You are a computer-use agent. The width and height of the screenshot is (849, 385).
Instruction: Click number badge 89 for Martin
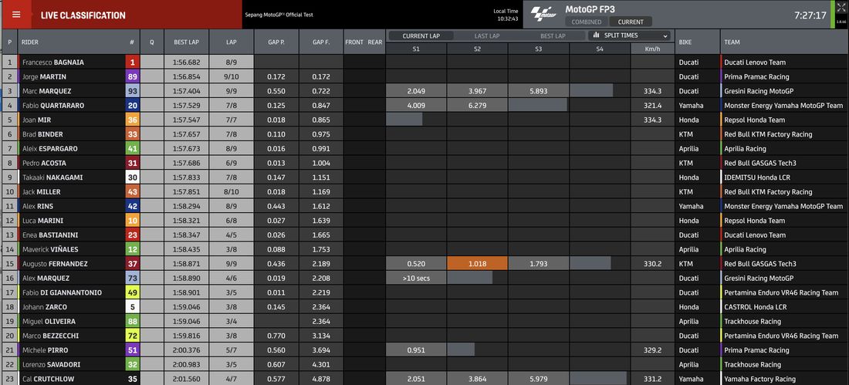(x=132, y=77)
